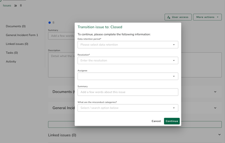The width and height of the screenshot is (225, 143).
Task: Click the background Description text area
Action: pos(135,65)
